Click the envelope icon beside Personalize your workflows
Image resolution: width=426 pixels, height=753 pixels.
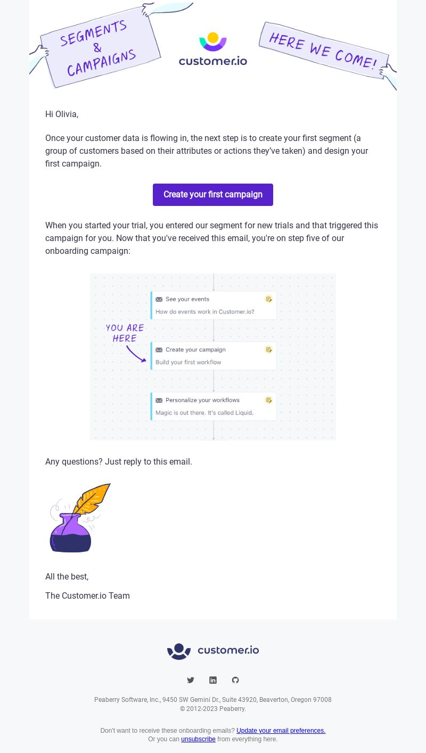pyautogui.click(x=159, y=400)
